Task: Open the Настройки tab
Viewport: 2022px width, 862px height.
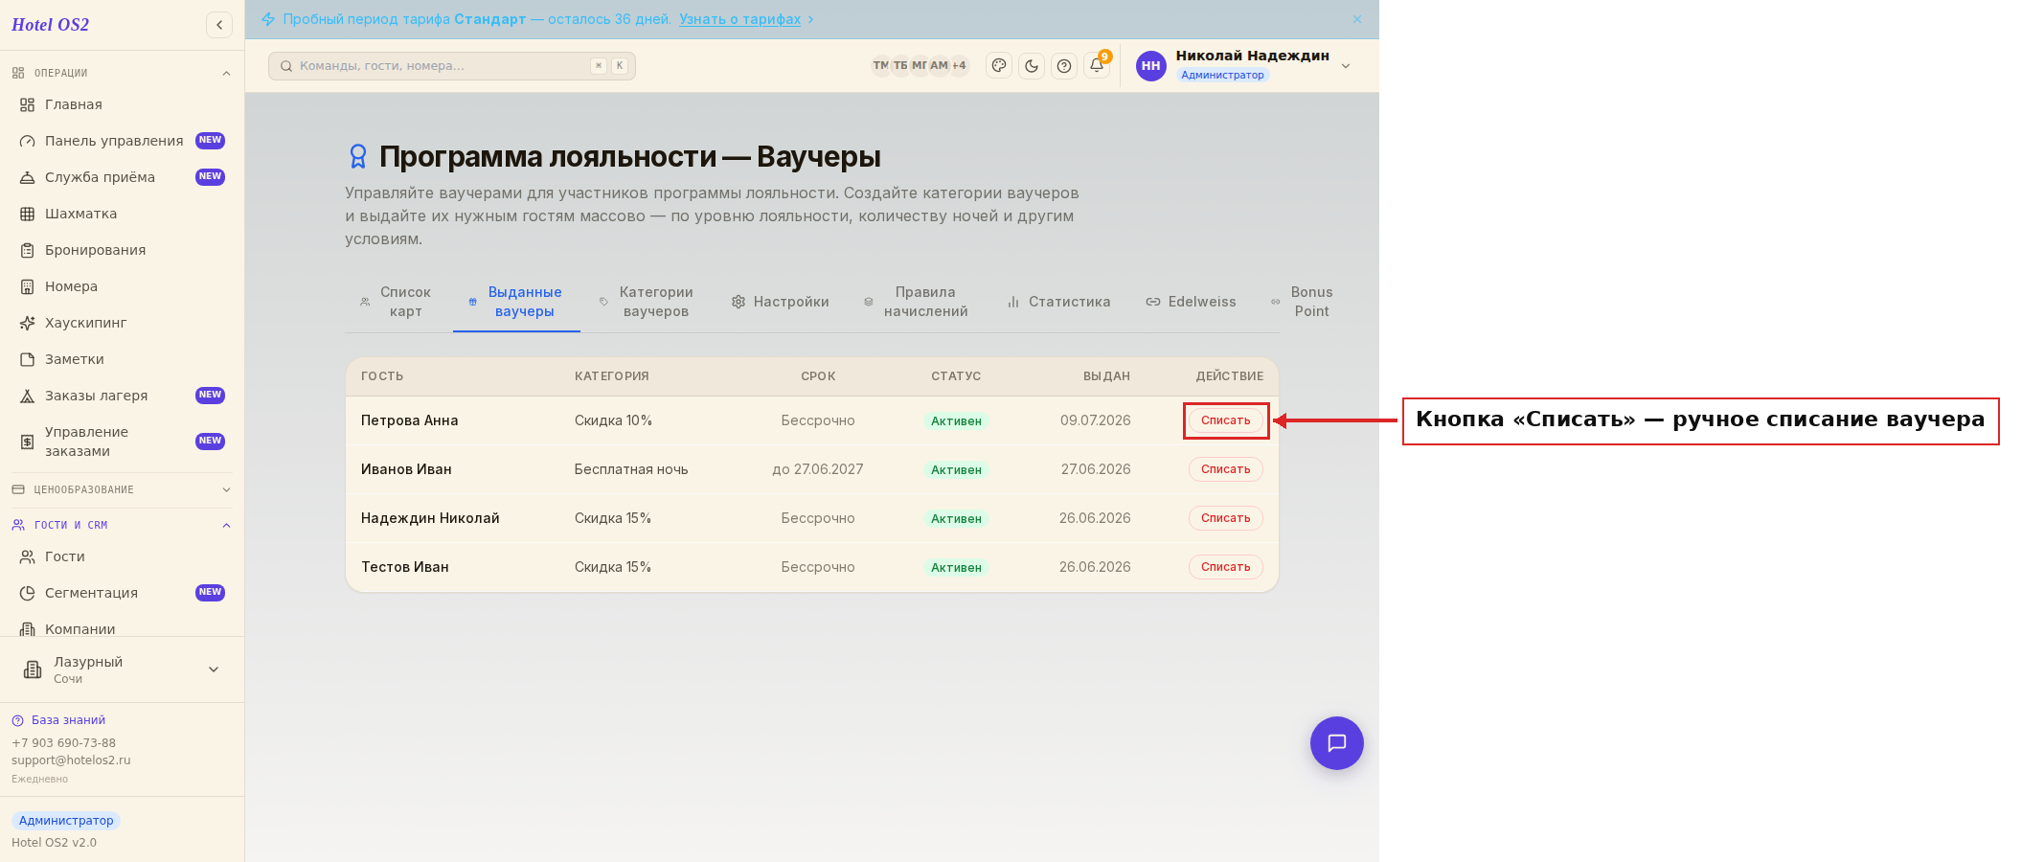Action: click(x=781, y=302)
